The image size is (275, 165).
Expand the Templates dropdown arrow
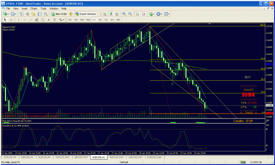click(x=169, y=14)
